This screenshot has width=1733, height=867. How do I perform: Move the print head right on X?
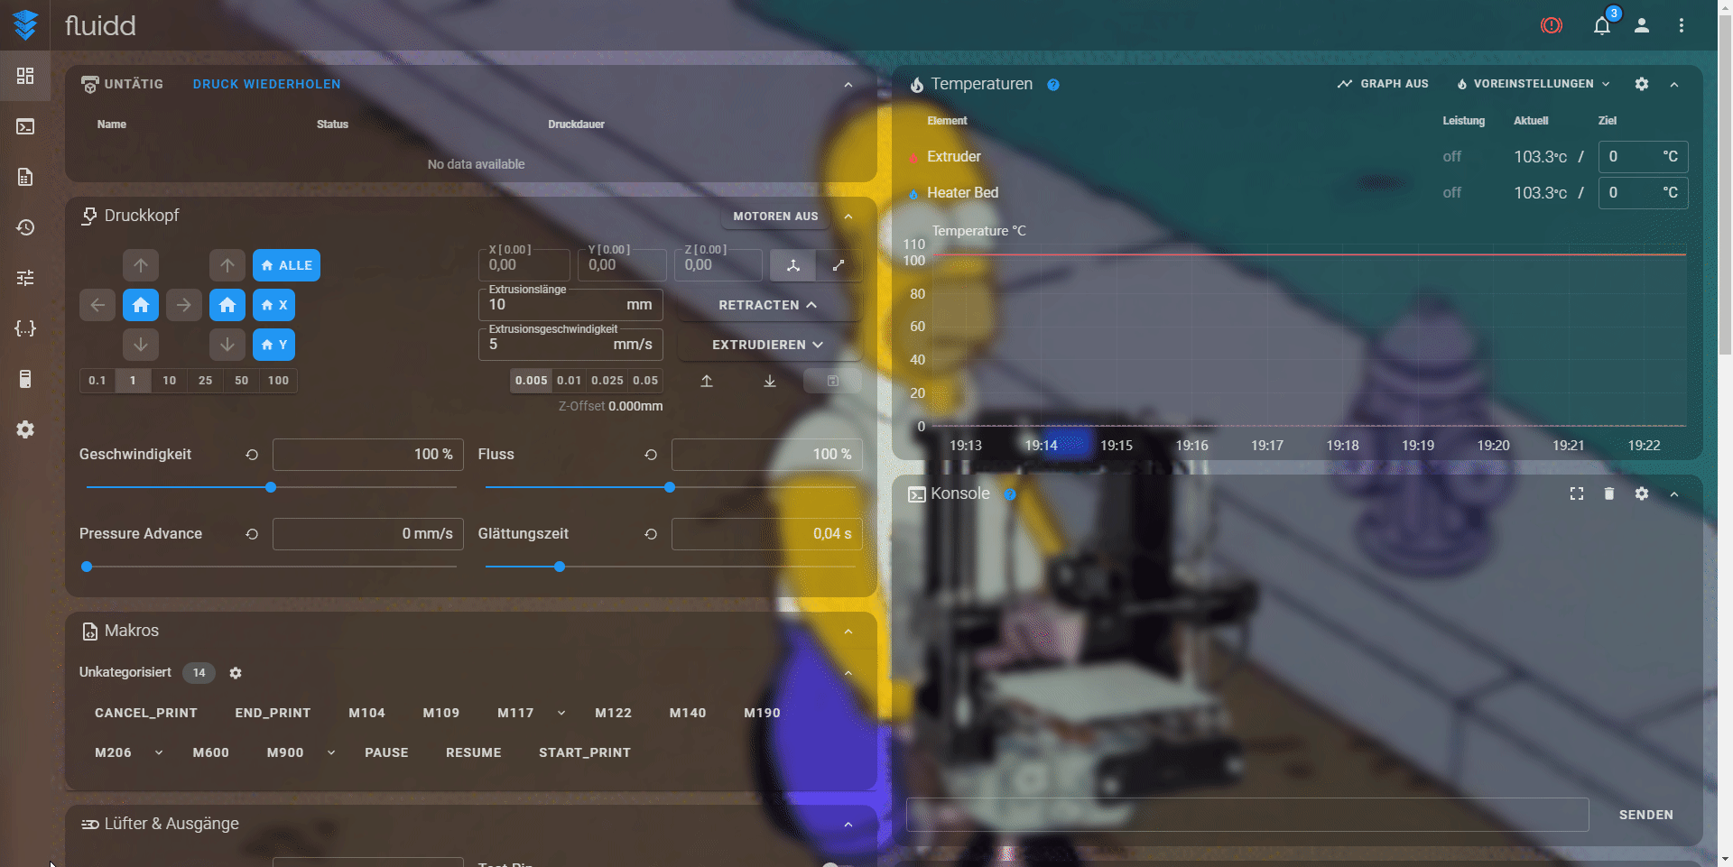click(184, 305)
